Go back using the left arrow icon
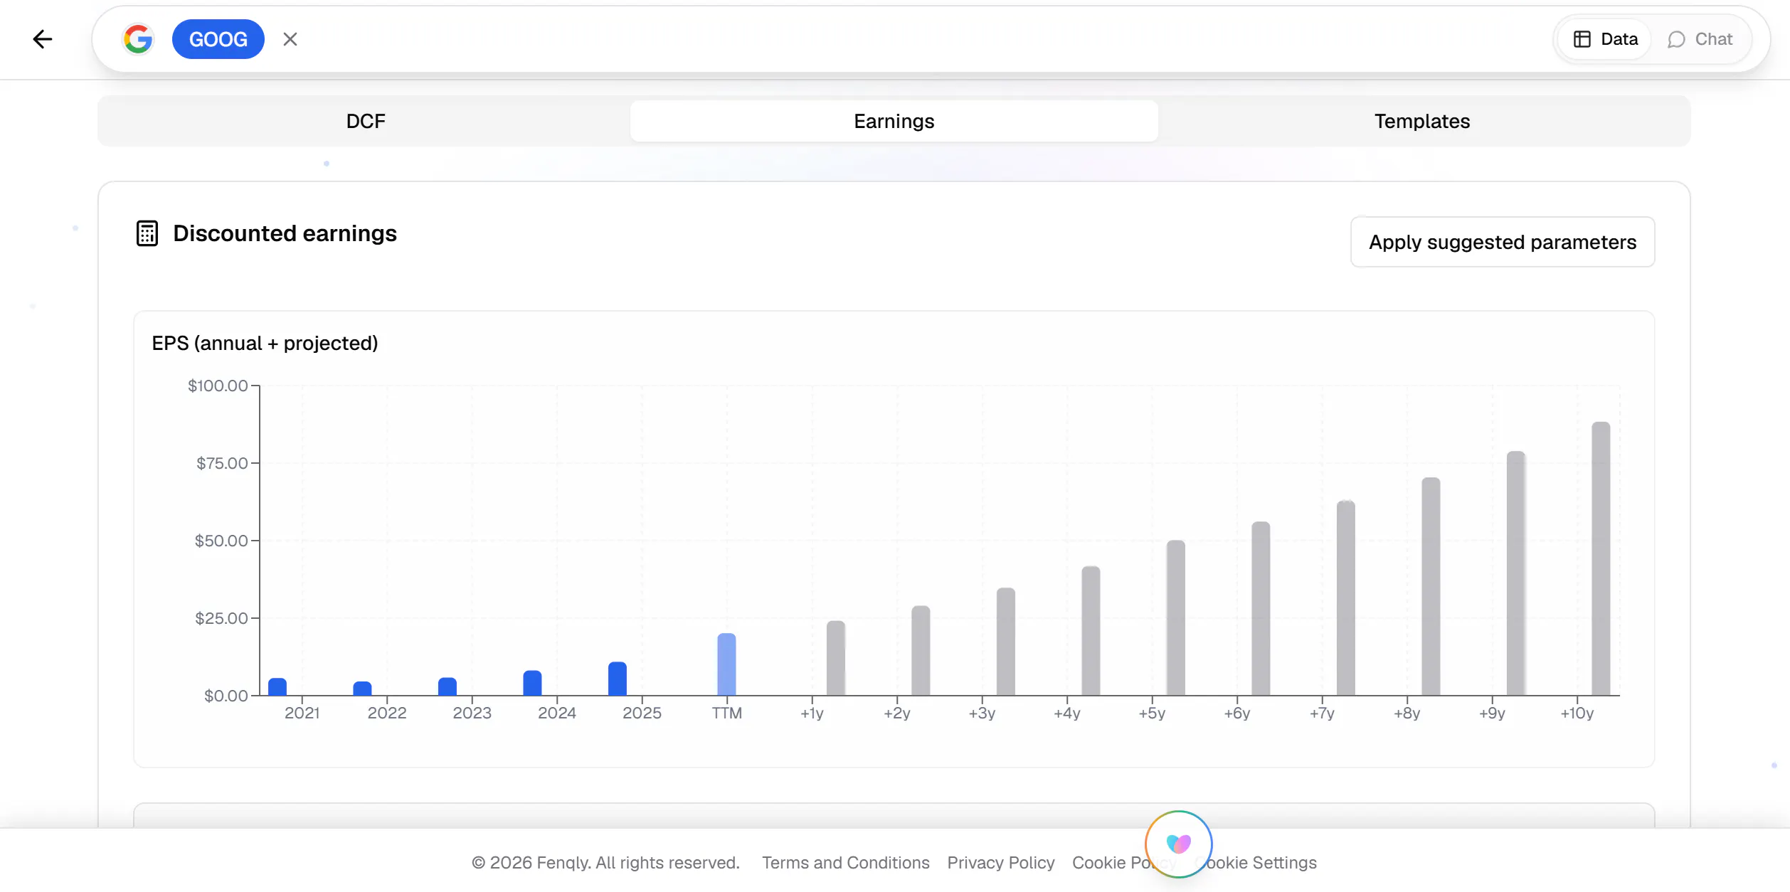Image resolution: width=1790 pixels, height=892 pixels. [x=43, y=39]
